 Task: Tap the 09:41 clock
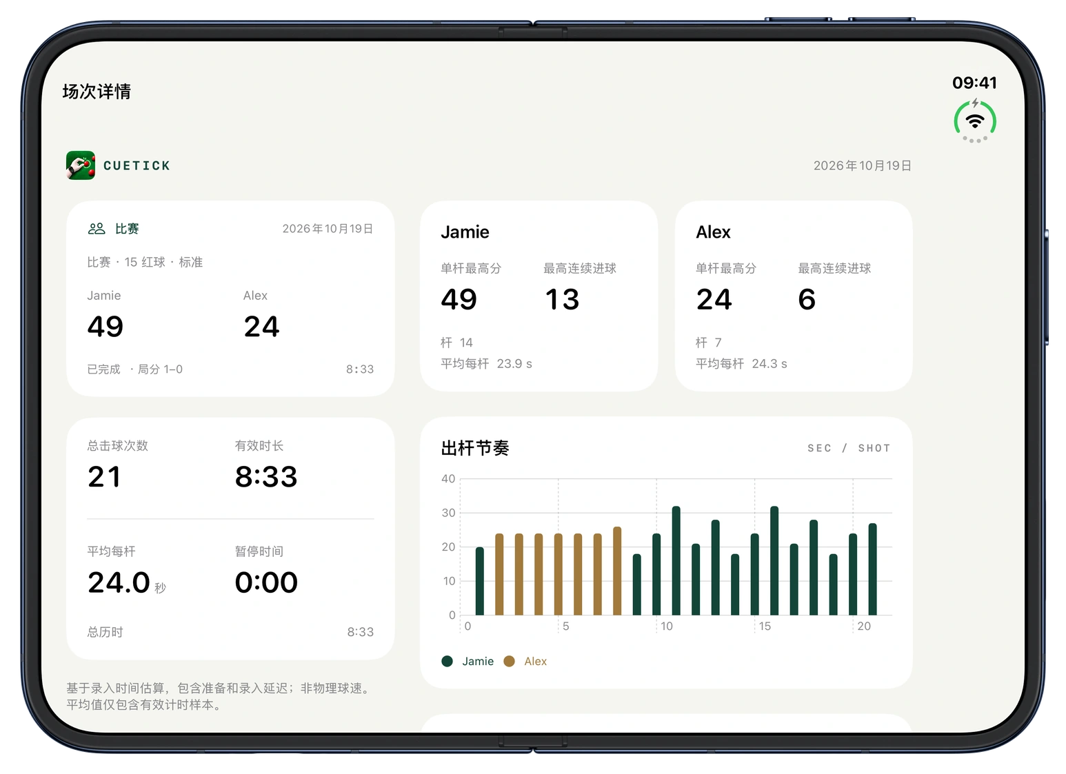pyautogui.click(x=974, y=83)
